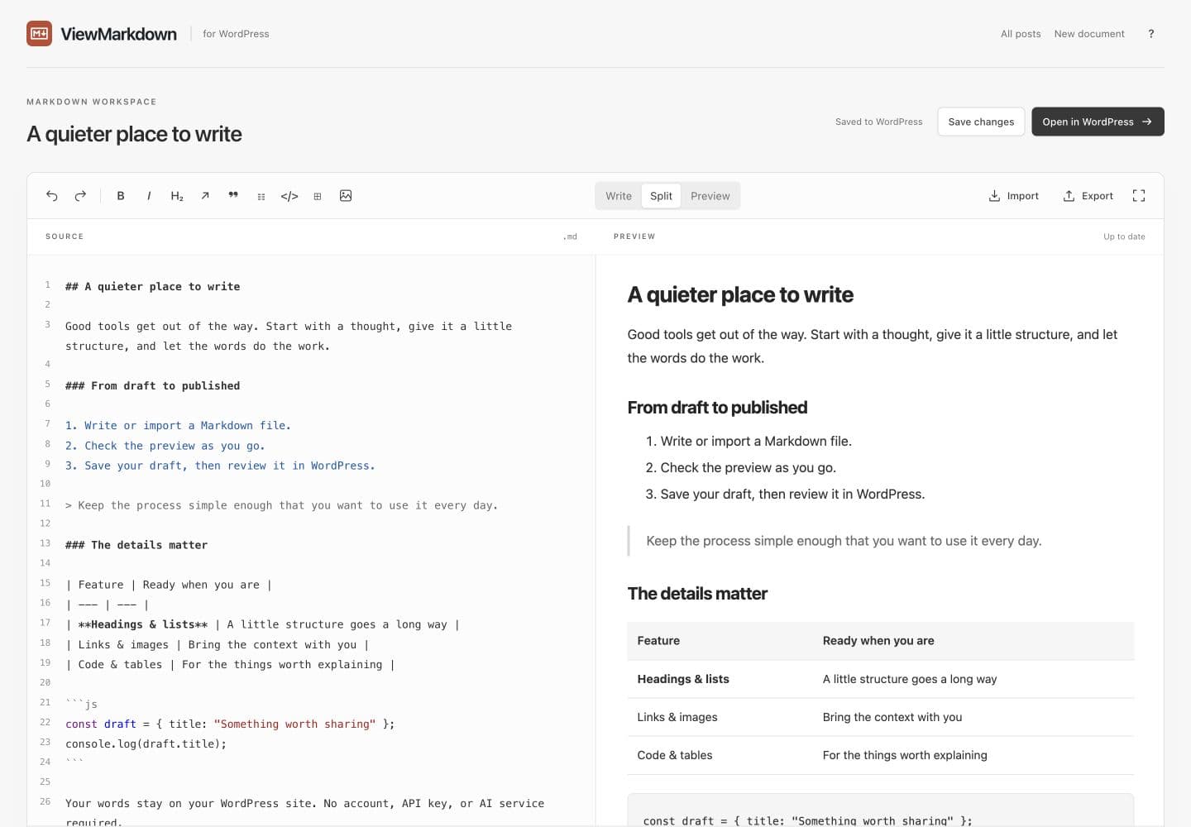The height and width of the screenshot is (827, 1191).
Task: Apply italic formatting with I icon
Action: point(149,196)
